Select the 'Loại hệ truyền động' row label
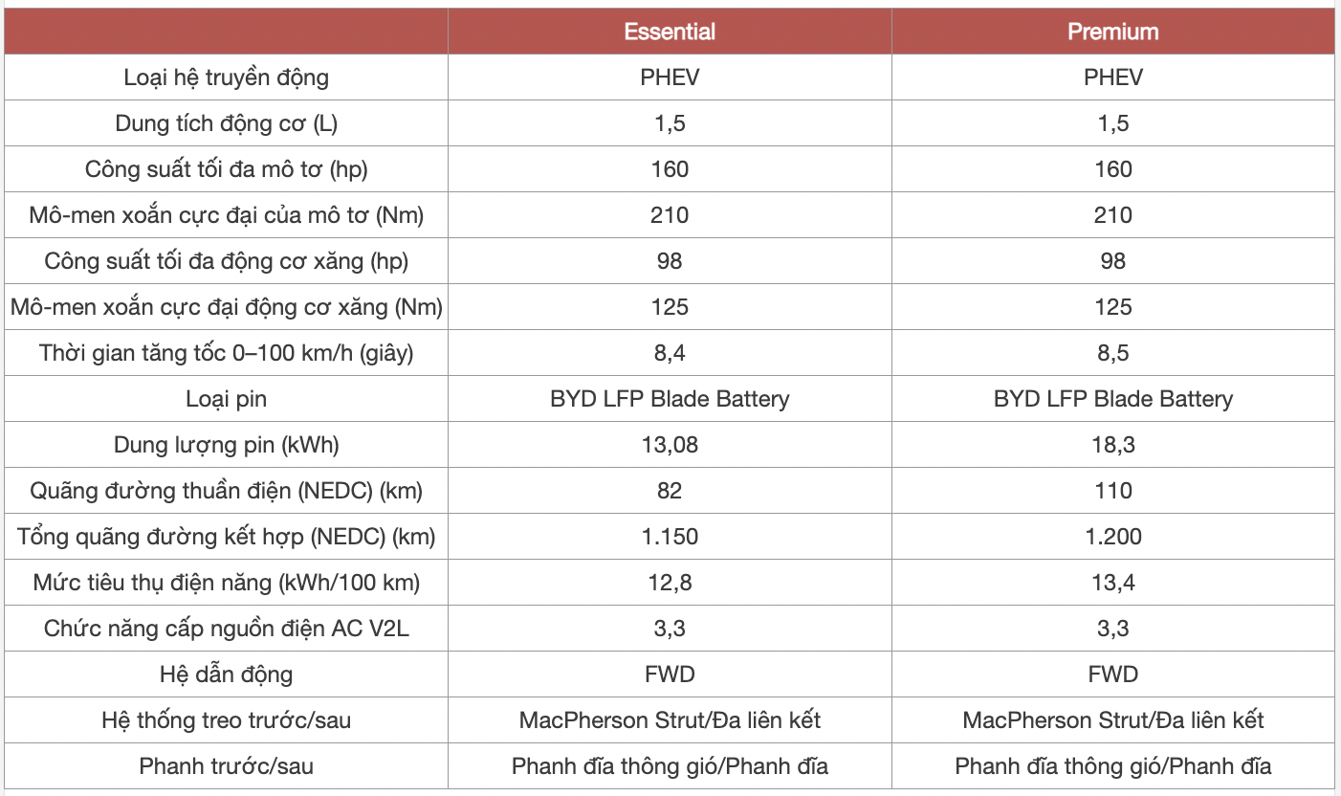Screen dimensions: 1341x796 [x=227, y=77]
